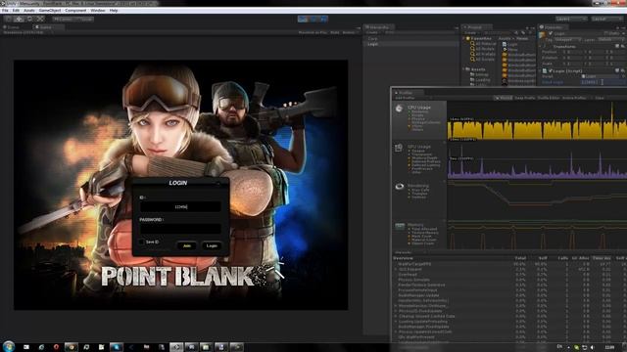Click the Rendering chart icon

(x=399, y=187)
